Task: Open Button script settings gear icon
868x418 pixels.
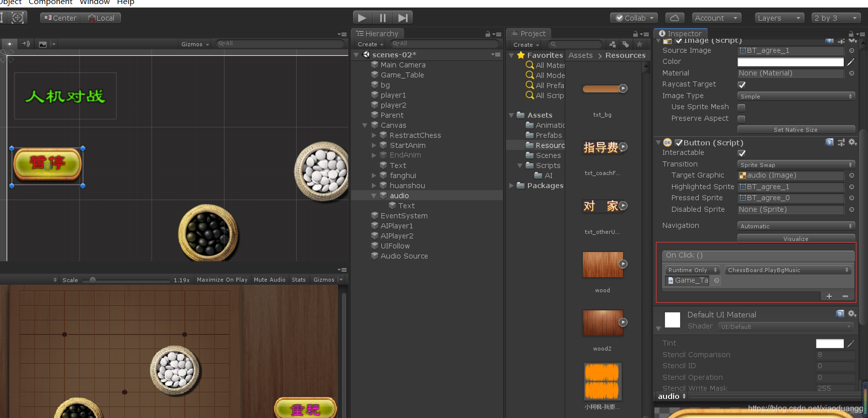Action: pyautogui.click(x=852, y=142)
